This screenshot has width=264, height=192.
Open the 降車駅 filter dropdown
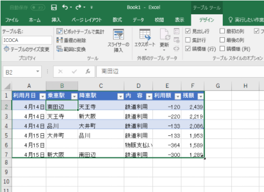click(x=120, y=97)
